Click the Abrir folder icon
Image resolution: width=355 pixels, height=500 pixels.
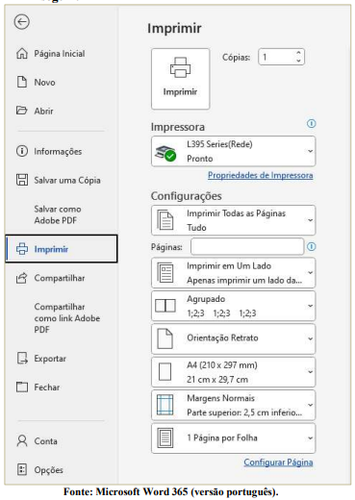coord(22,111)
